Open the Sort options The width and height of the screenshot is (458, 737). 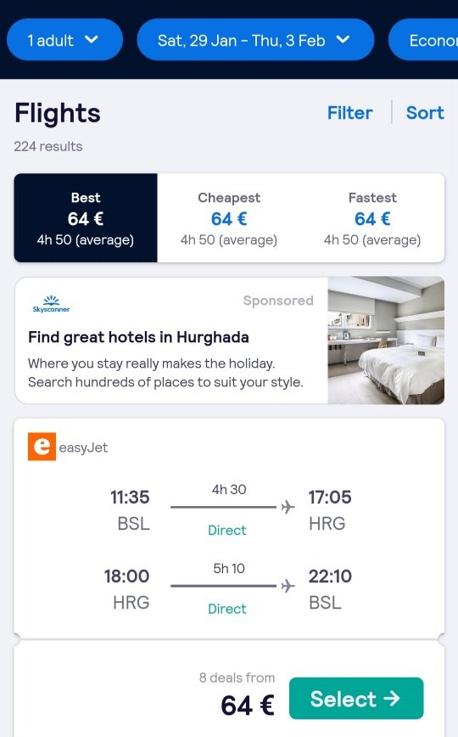tap(425, 113)
